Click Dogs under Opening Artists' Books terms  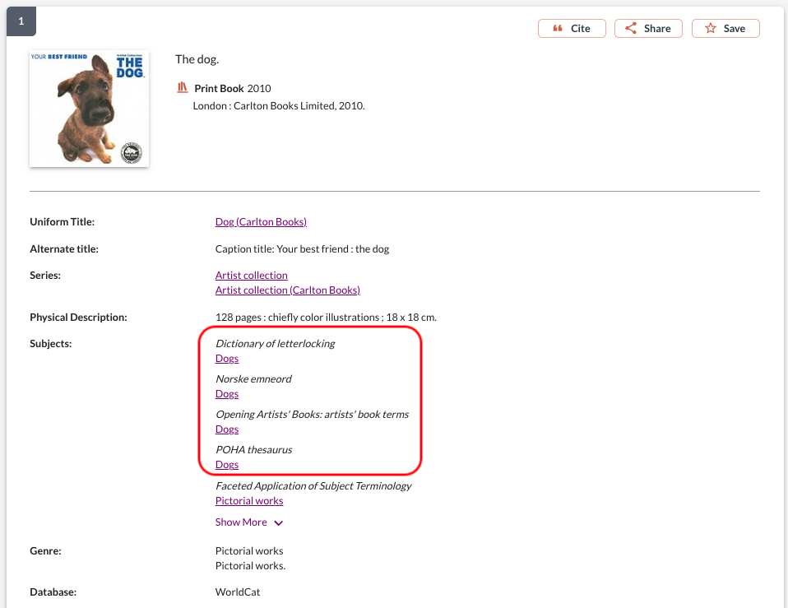227,429
